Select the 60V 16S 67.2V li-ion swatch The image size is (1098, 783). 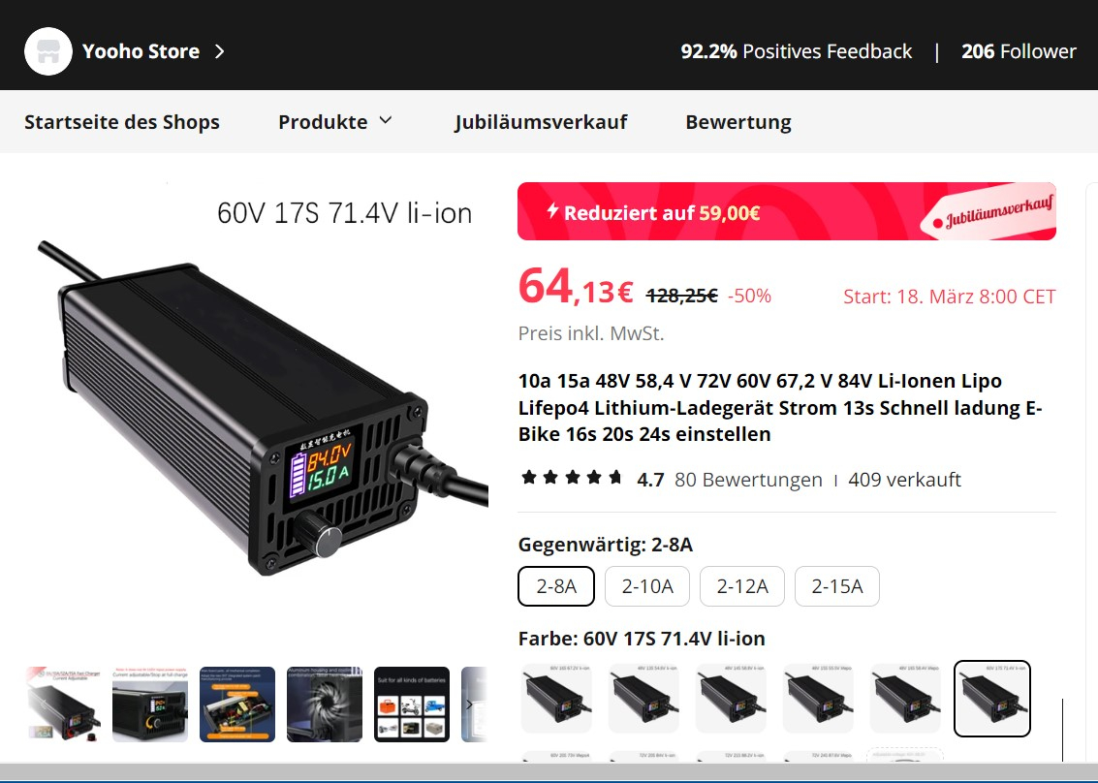tap(556, 699)
